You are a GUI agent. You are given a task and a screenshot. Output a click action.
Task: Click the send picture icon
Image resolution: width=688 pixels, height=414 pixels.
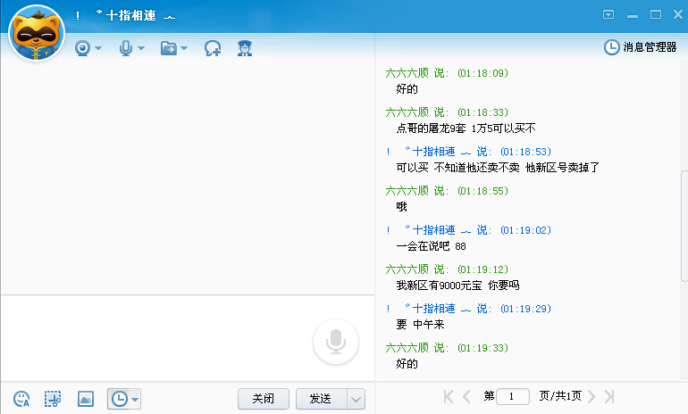(x=85, y=399)
